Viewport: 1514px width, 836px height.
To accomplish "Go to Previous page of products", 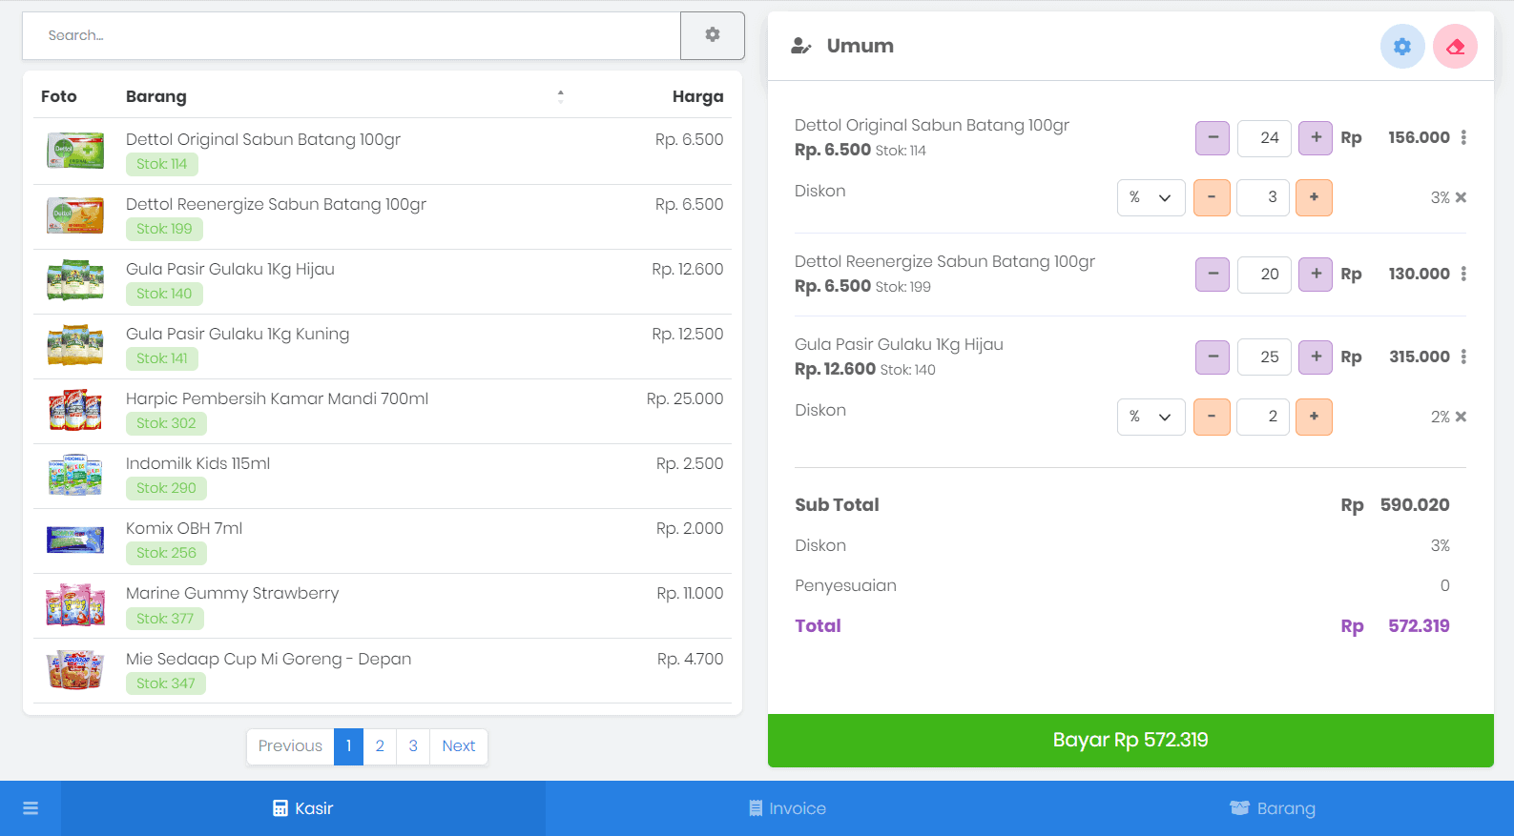I will coord(290,746).
